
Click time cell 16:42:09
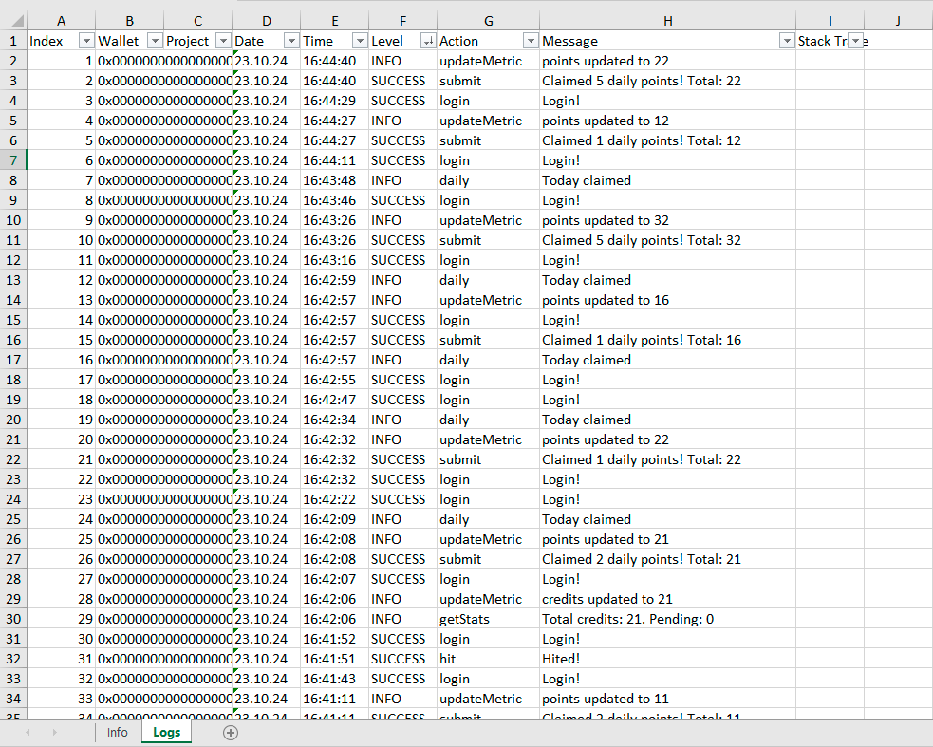(334, 519)
